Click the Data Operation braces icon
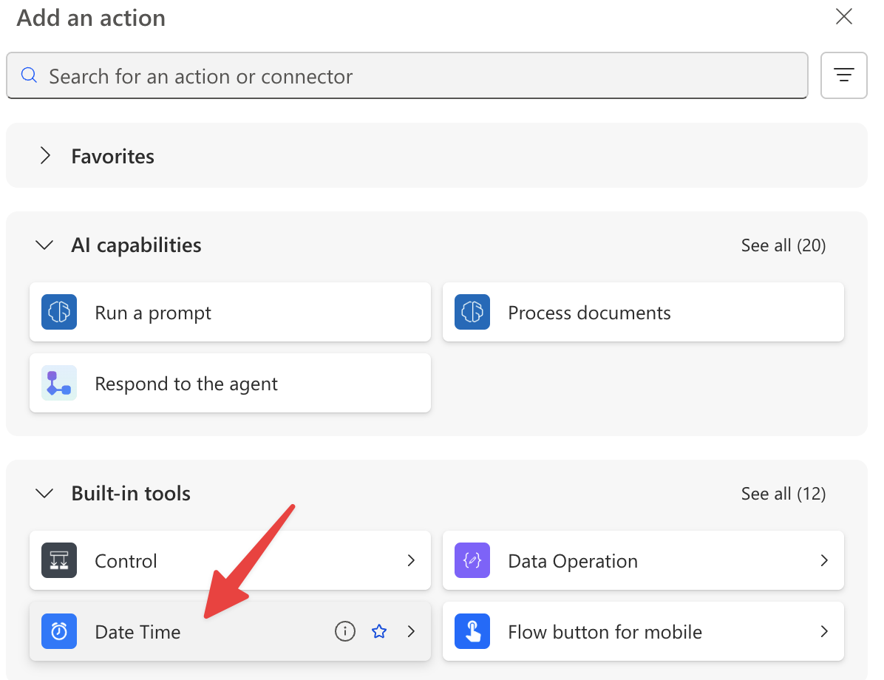 [472, 560]
